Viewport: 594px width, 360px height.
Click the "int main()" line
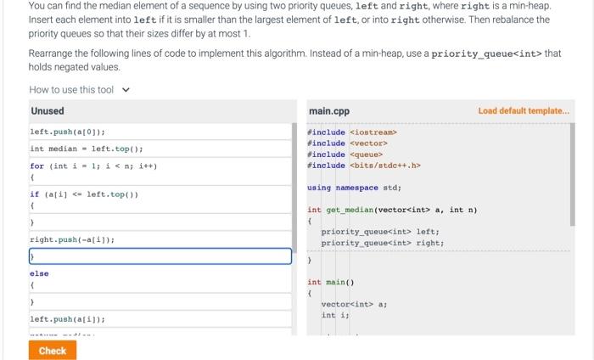(323, 282)
